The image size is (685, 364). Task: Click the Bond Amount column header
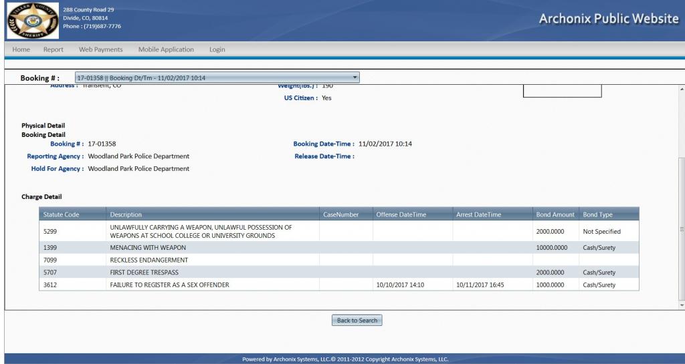[x=555, y=214]
